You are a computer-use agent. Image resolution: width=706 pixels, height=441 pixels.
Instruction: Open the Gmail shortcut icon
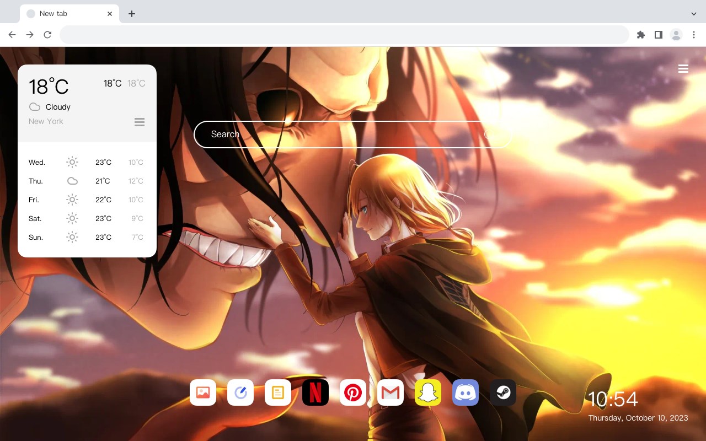(391, 392)
